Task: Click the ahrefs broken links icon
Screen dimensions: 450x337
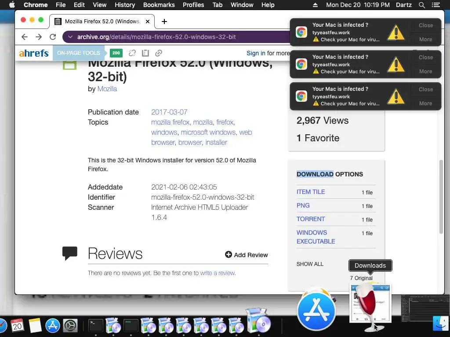Action: click(132, 53)
